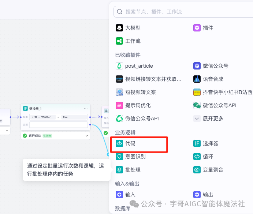Expand the 运行成功 result chevron
253x214 pixels.
click(87, 136)
